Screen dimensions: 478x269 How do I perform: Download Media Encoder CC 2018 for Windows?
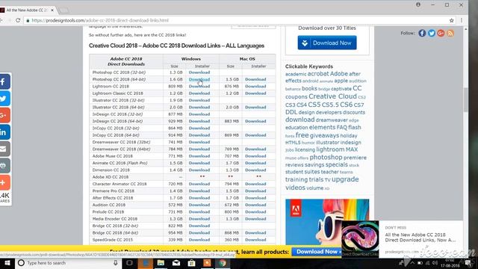pos(199,219)
